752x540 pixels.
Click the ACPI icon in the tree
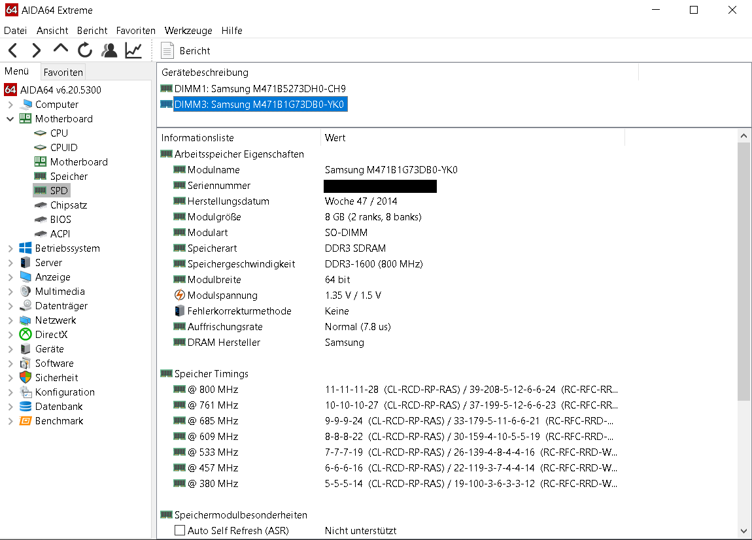coord(41,234)
